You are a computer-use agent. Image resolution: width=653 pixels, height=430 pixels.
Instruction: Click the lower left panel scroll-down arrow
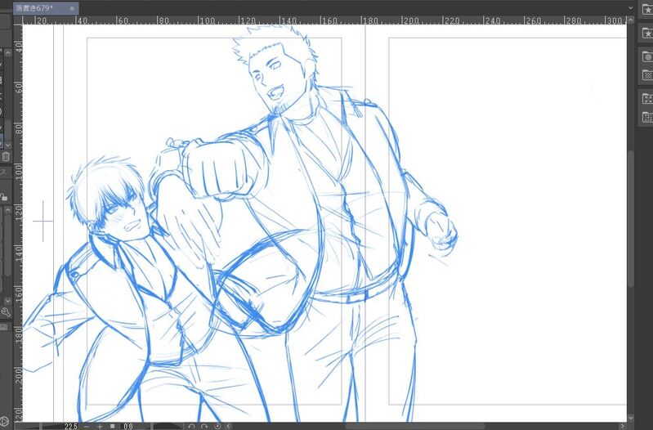click(7, 300)
